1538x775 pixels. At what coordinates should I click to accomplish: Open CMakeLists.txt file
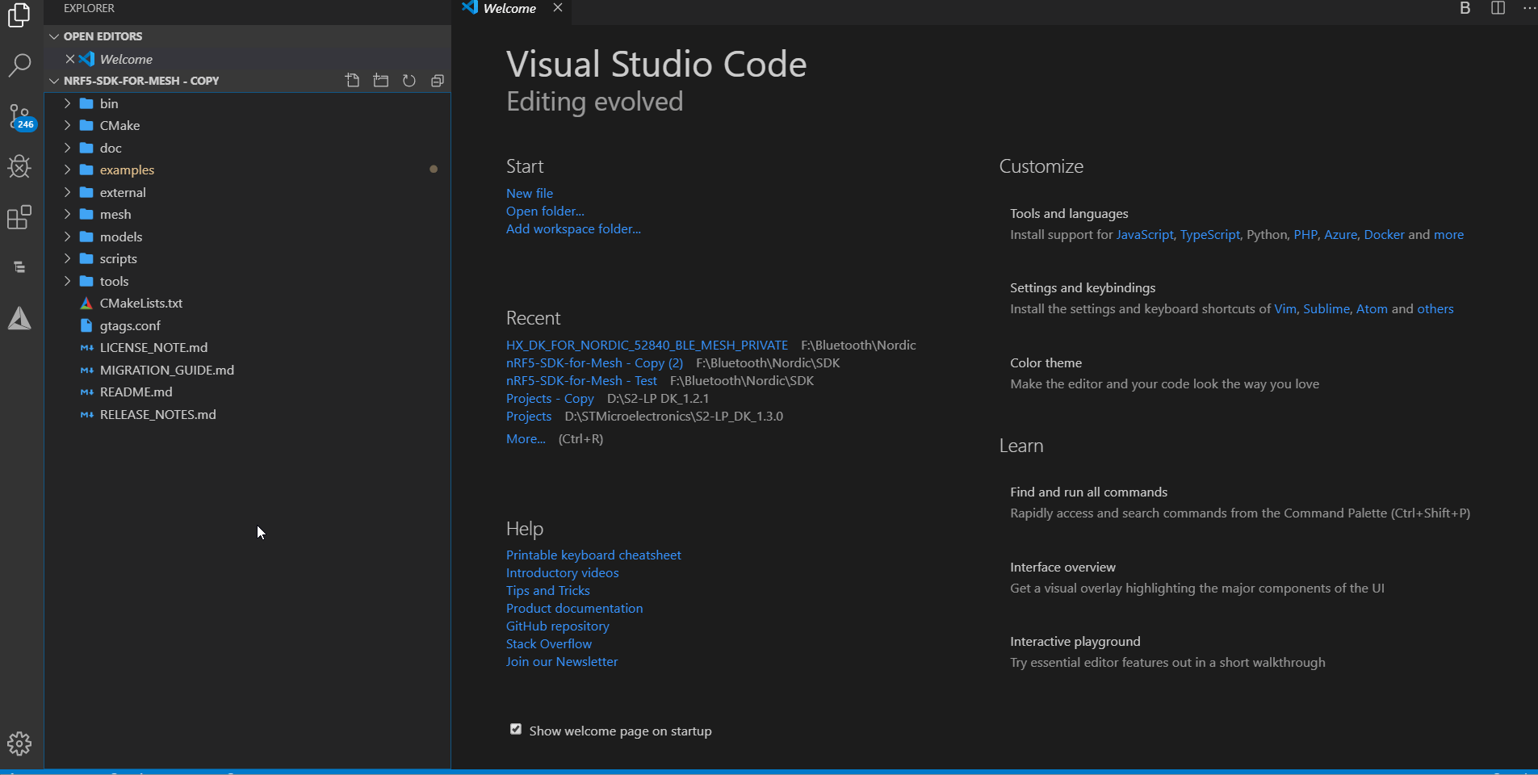[x=141, y=304]
